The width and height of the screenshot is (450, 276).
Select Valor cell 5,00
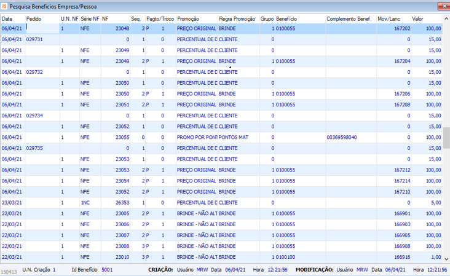coord(427,203)
